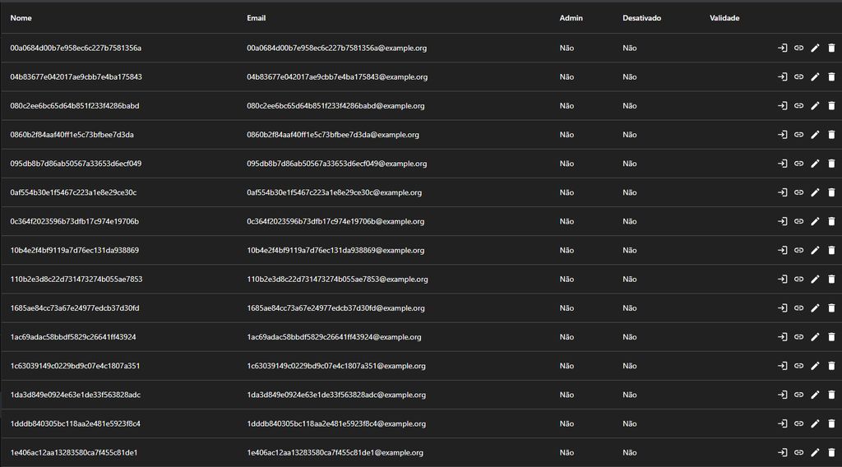Delete user 1e406ac12aa13283580ca7f455c81de1

[831, 452]
